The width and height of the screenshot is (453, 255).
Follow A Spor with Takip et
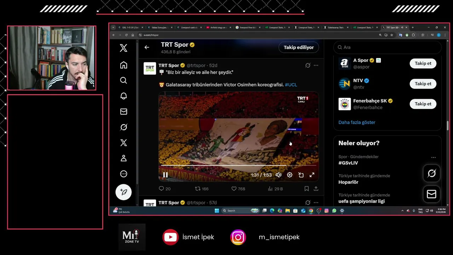tap(423, 63)
